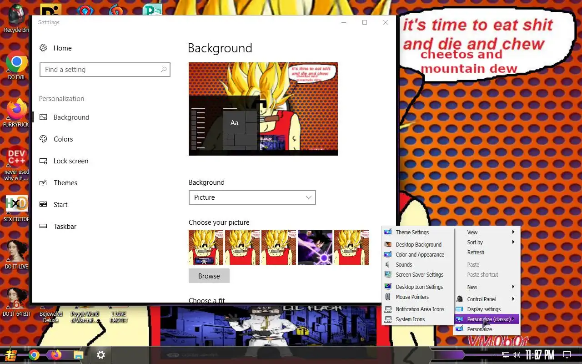Open the DO IT 64 BIT desktop shortcut

click(16, 302)
